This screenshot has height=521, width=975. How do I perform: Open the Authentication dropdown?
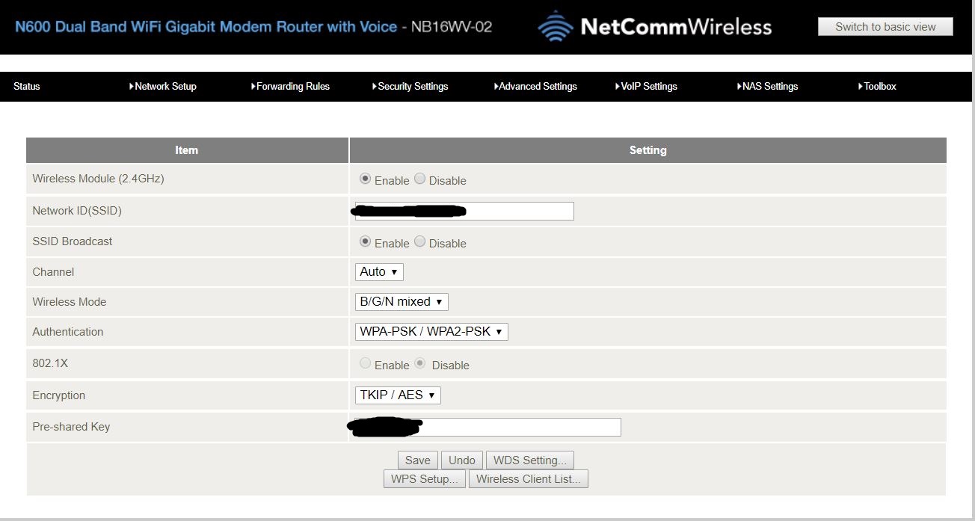pos(431,332)
